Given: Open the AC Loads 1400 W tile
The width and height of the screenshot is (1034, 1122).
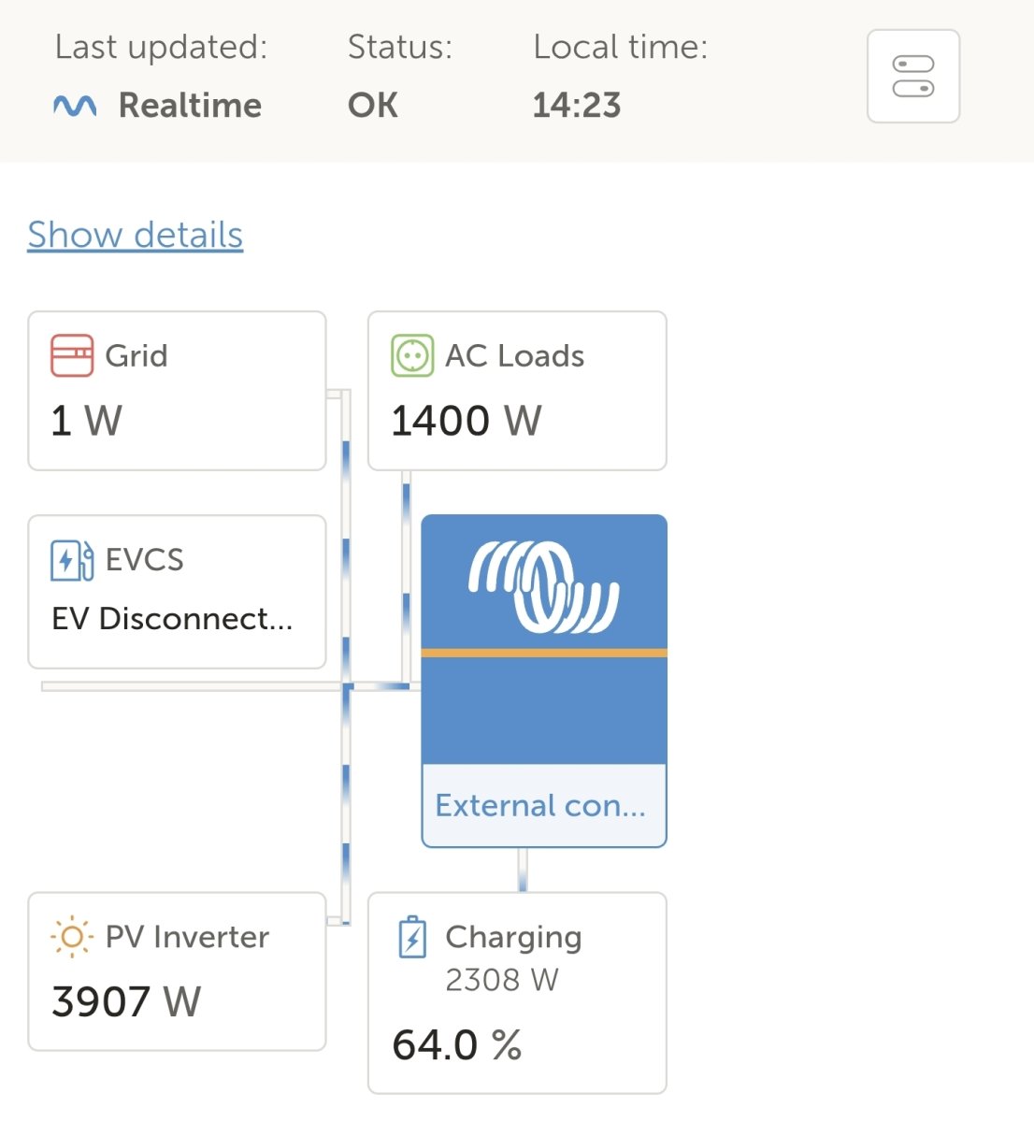Looking at the screenshot, I should (517, 391).
